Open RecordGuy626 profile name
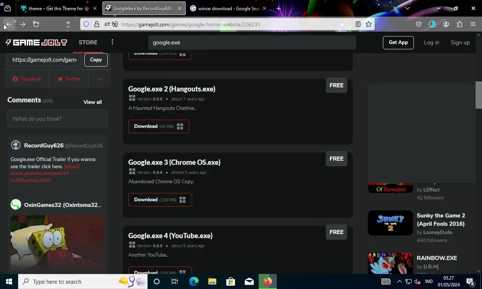The height and width of the screenshot is (289, 482). point(44,146)
